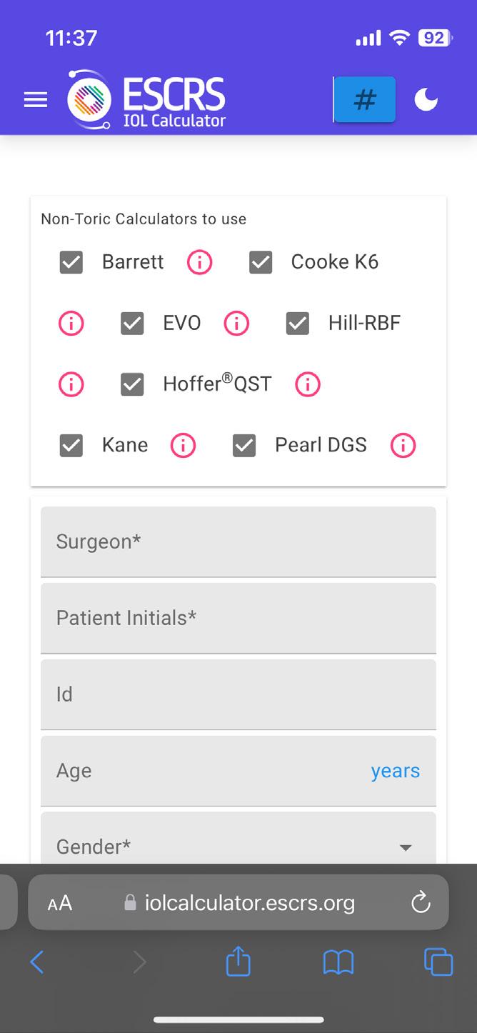Show info for the Barrett calculator

coord(199,263)
